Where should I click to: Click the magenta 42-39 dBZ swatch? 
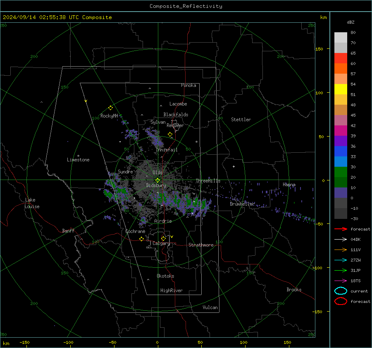341,131
